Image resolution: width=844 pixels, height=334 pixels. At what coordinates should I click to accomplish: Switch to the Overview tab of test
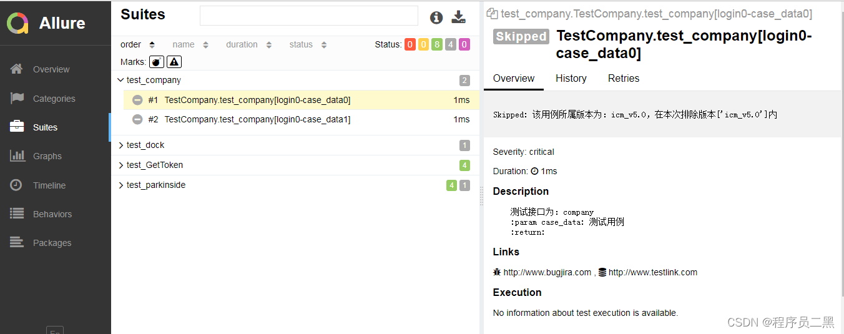[x=514, y=78]
